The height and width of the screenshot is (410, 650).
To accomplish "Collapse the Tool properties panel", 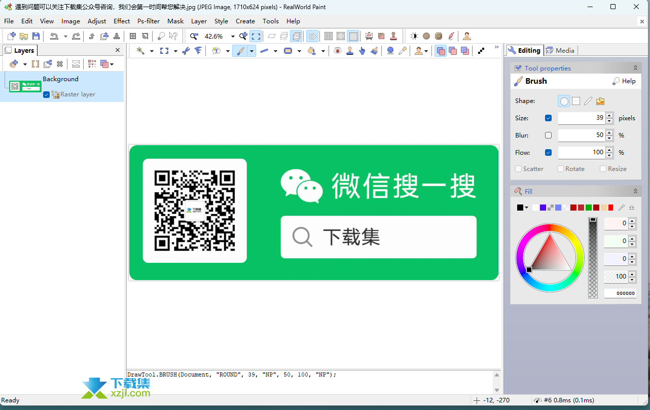I will click(x=635, y=68).
